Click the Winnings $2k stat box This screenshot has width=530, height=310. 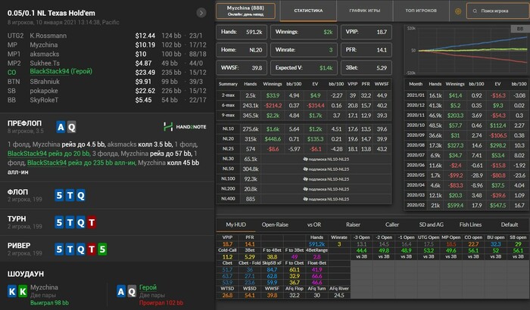tap(304, 32)
